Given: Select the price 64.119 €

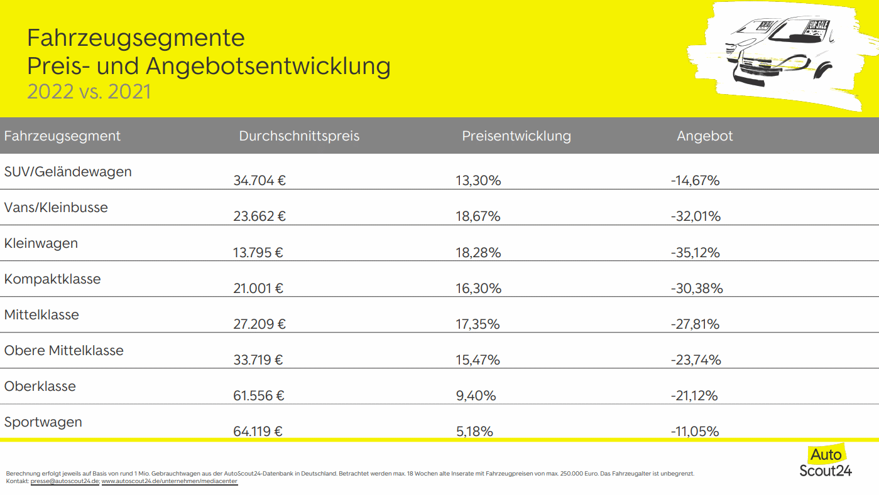Looking at the screenshot, I should (258, 432).
